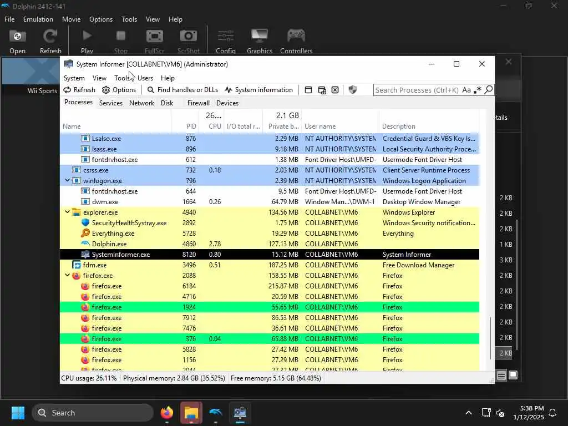The height and width of the screenshot is (426, 568).
Task: Sort processes by CPU column header
Action: point(211,120)
